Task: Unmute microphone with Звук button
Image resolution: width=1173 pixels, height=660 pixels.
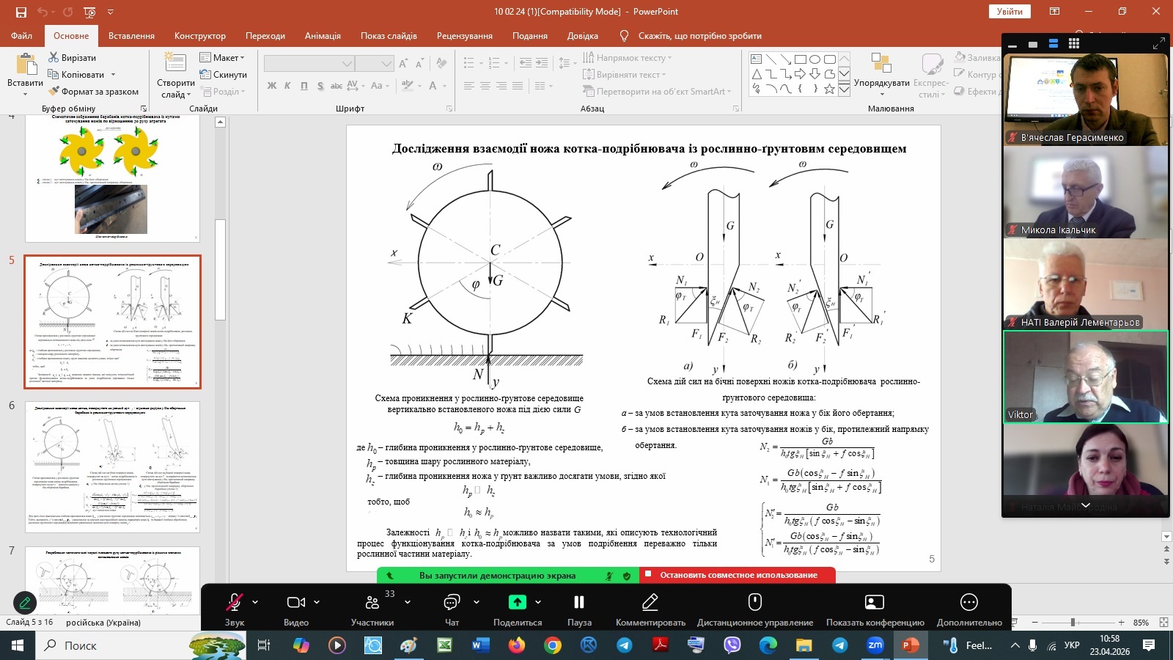Action: tap(235, 603)
